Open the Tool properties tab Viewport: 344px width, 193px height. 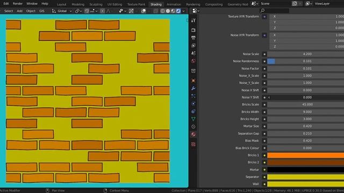(193, 20)
